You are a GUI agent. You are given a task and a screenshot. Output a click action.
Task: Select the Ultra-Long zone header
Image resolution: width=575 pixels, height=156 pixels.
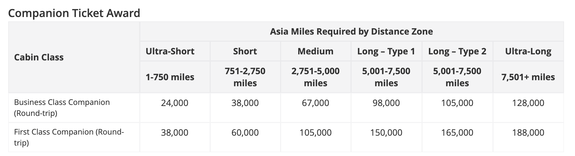pos(528,51)
